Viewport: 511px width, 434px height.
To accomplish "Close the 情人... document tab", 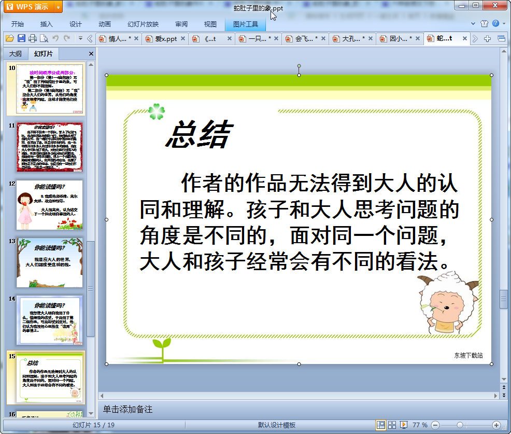I will point(136,38).
